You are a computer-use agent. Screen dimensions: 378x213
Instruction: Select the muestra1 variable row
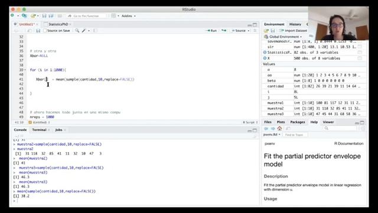[x=314, y=103]
